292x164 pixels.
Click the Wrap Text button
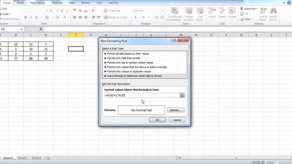tap(112, 10)
